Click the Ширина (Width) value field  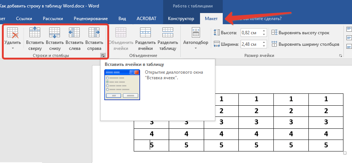coord(250,44)
